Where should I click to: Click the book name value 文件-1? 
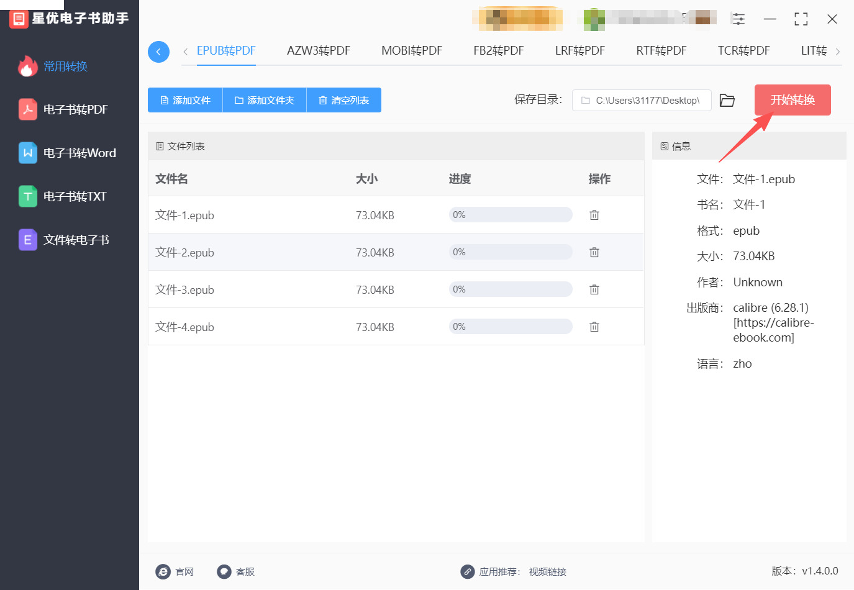coord(749,205)
